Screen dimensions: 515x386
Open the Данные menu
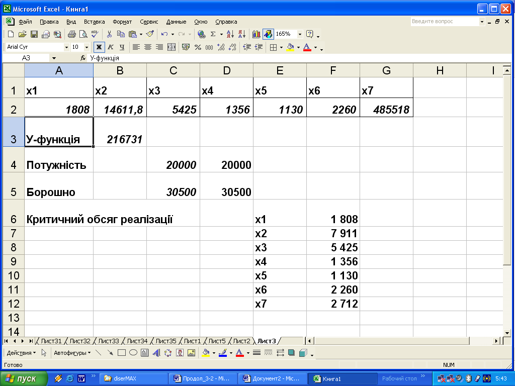[176, 22]
